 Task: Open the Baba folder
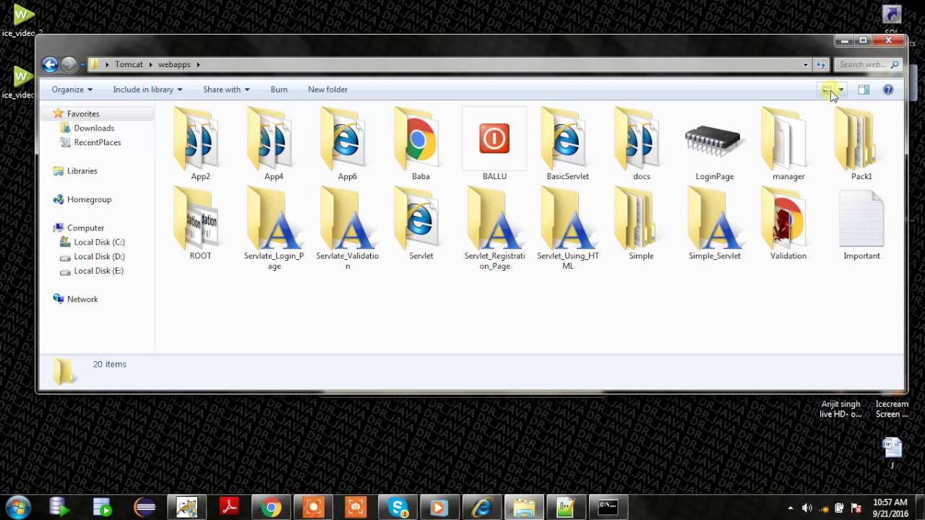tap(421, 144)
